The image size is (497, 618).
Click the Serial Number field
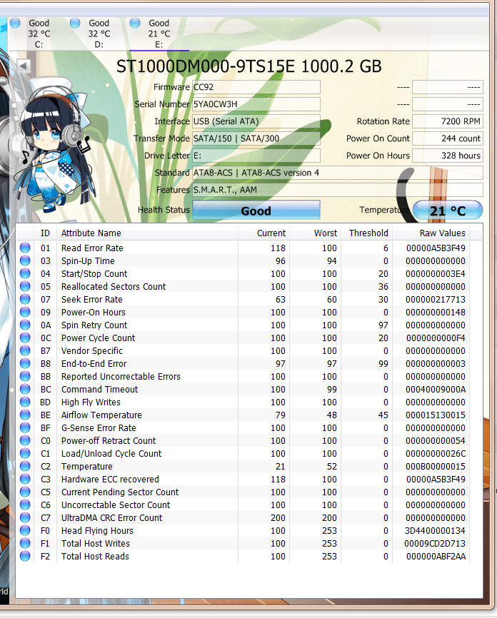coord(256,104)
